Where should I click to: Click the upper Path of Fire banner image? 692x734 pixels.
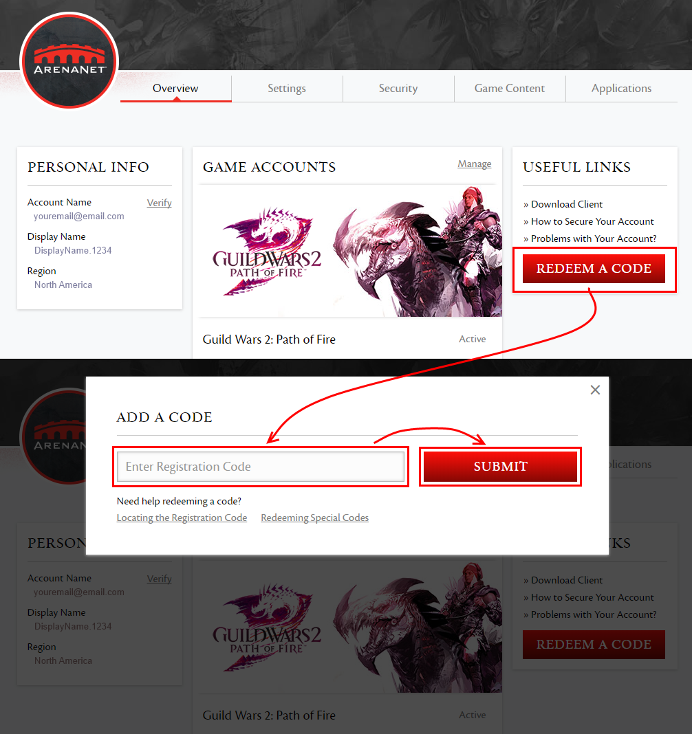350,252
